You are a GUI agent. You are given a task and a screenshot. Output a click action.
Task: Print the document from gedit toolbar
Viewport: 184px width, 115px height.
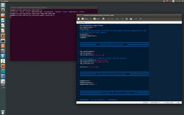coord(103,19)
